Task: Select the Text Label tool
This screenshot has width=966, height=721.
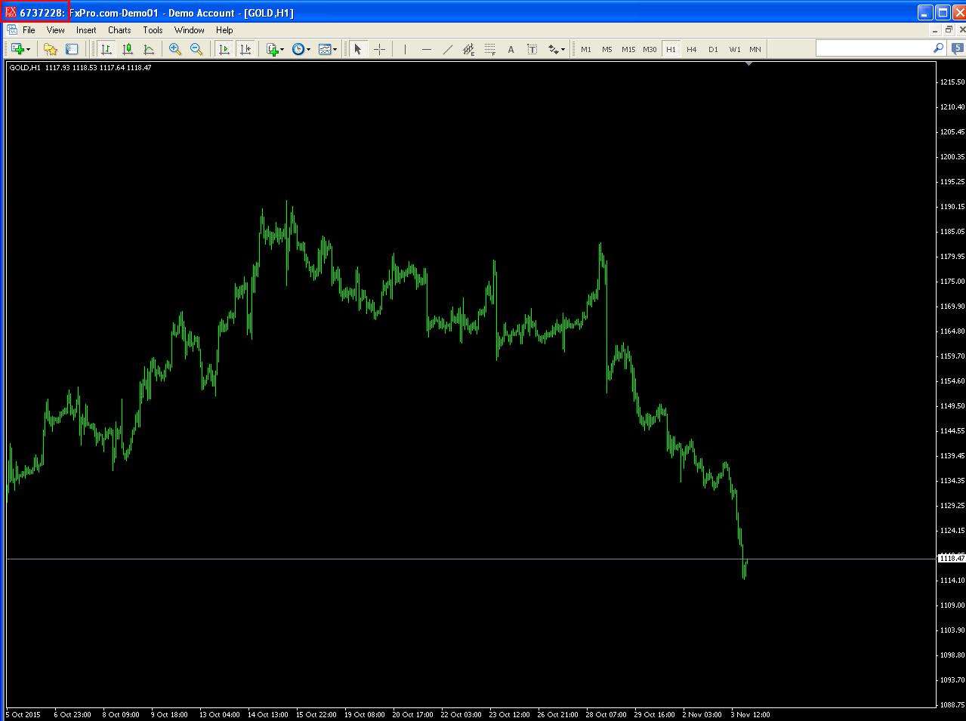Action: (x=532, y=49)
